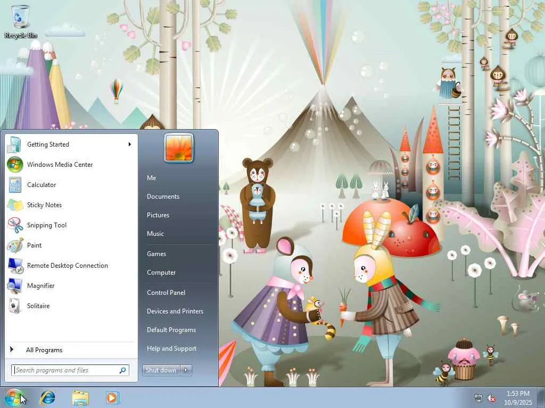Click the network tray icon
The width and height of the screenshot is (545, 408).
point(478,398)
